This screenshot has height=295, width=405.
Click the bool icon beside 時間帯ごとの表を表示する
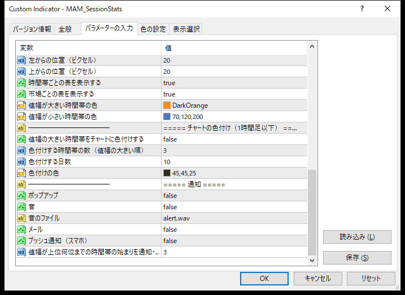tap(21, 83)
